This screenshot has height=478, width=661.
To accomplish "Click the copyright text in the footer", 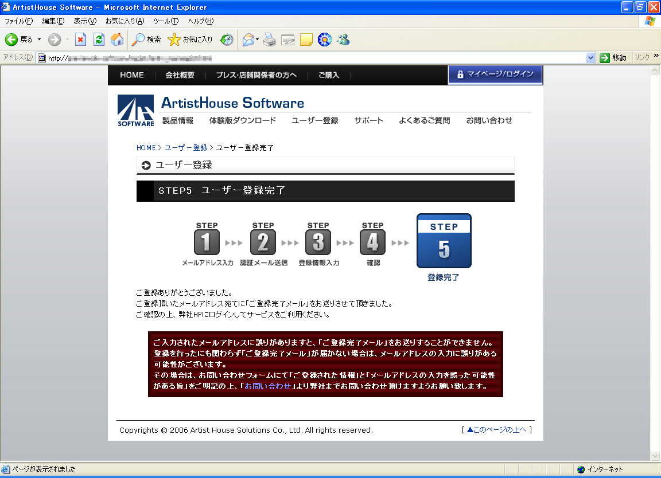I will click(x=246, y=430).
